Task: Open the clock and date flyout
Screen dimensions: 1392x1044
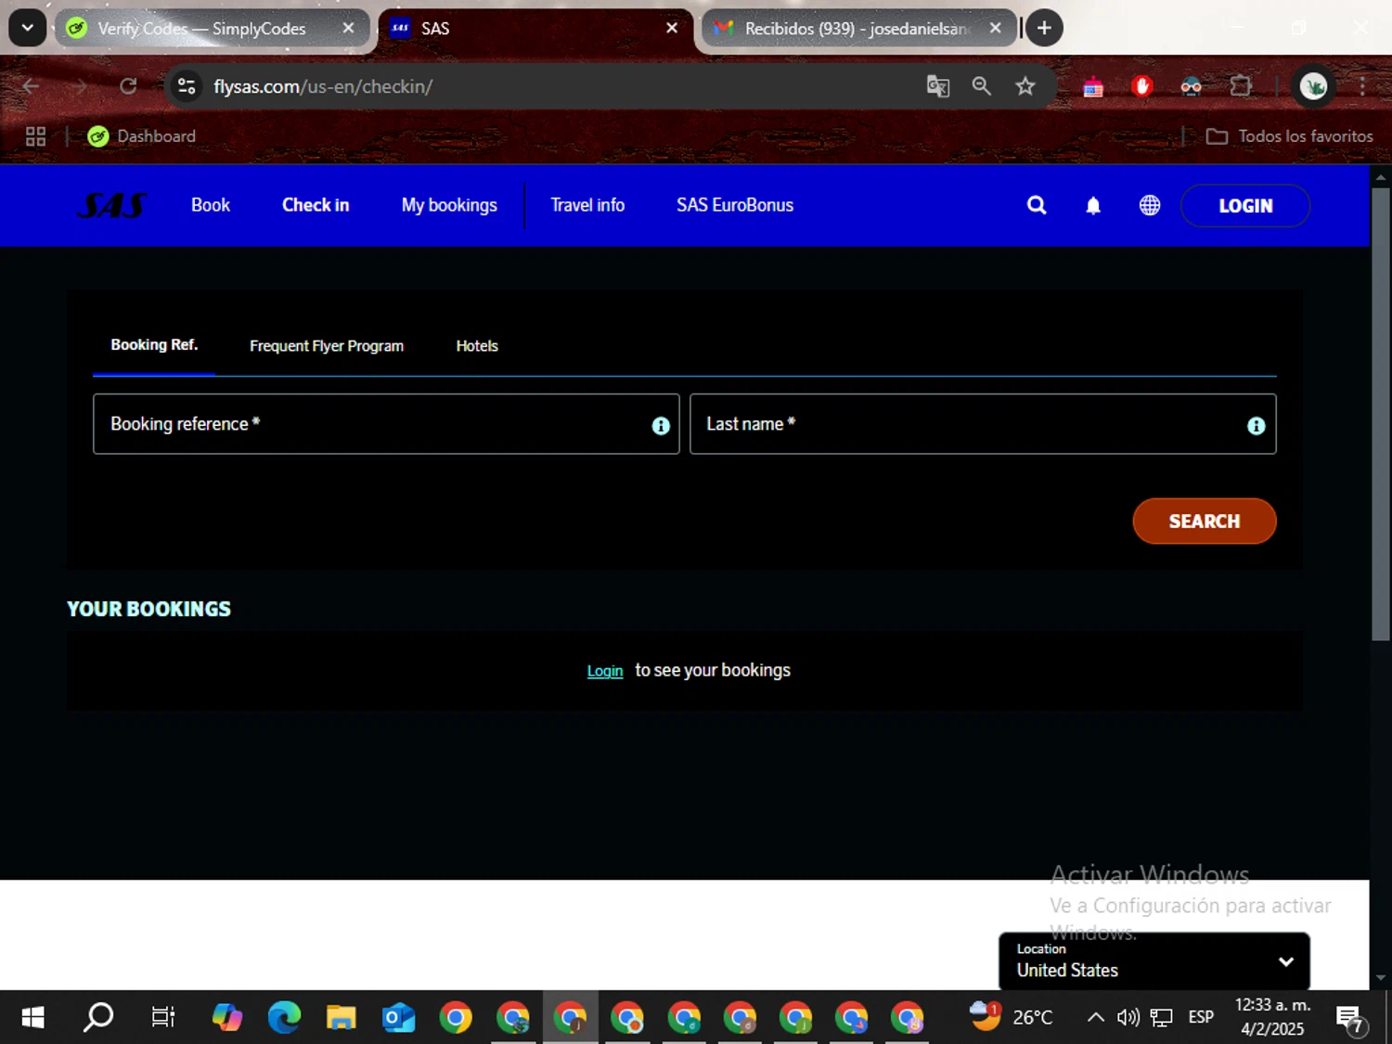Action: click(x=1272, y=1017)
